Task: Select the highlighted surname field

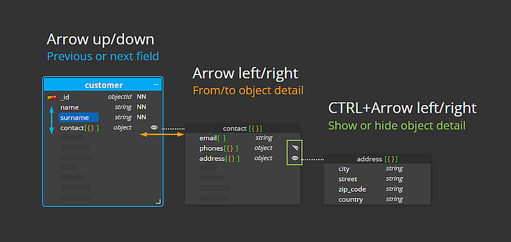Action: (x=79, y=117)
